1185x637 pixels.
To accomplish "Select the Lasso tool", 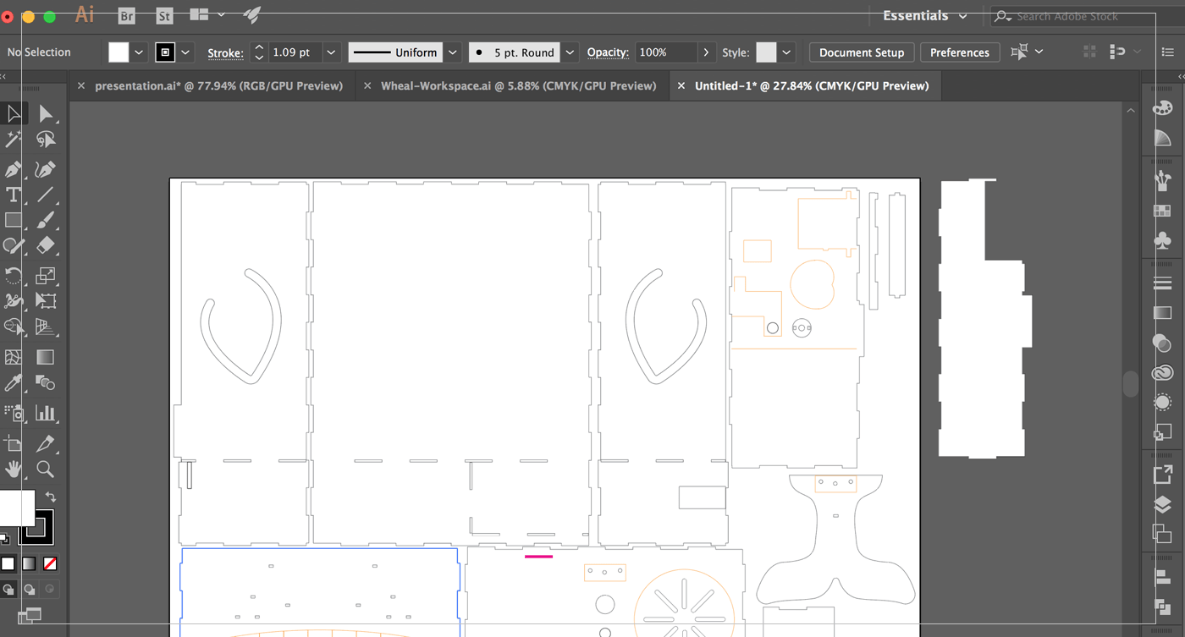I will pos(46,140).
